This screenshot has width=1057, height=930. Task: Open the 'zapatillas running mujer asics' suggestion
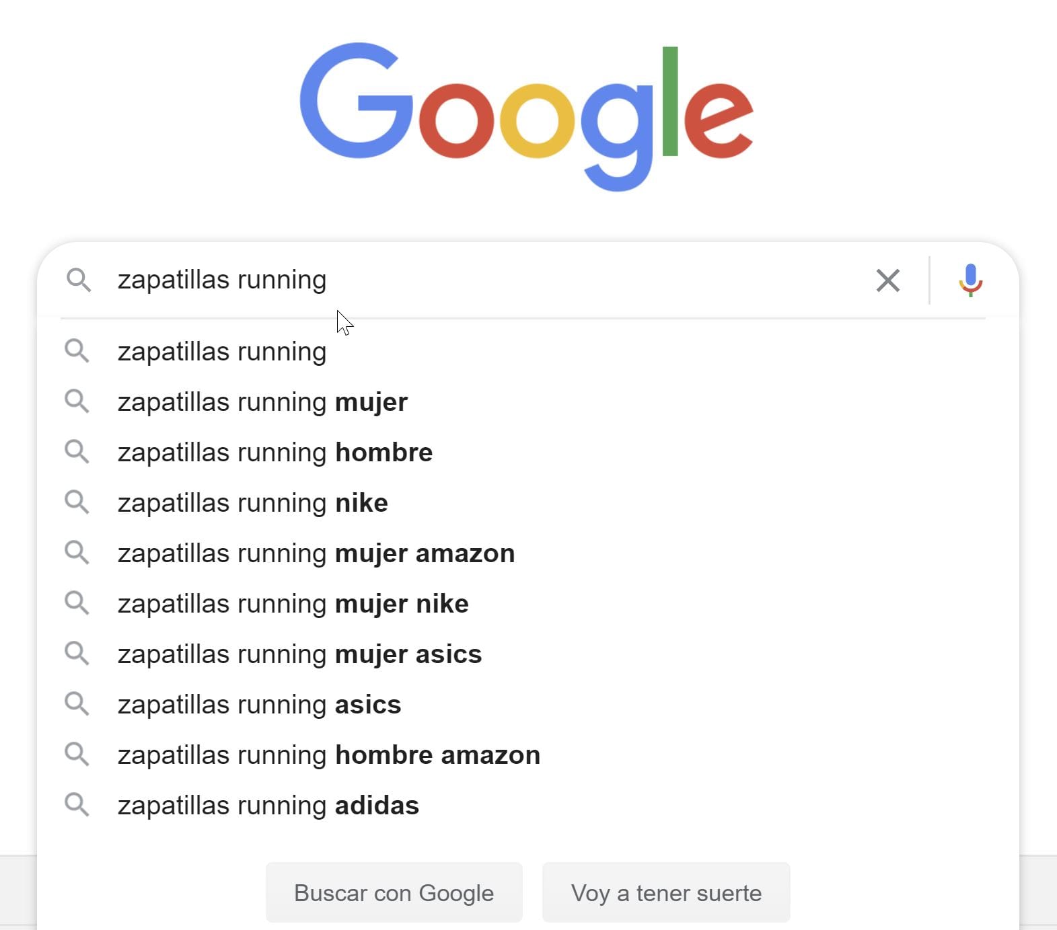tap(299, 654)
